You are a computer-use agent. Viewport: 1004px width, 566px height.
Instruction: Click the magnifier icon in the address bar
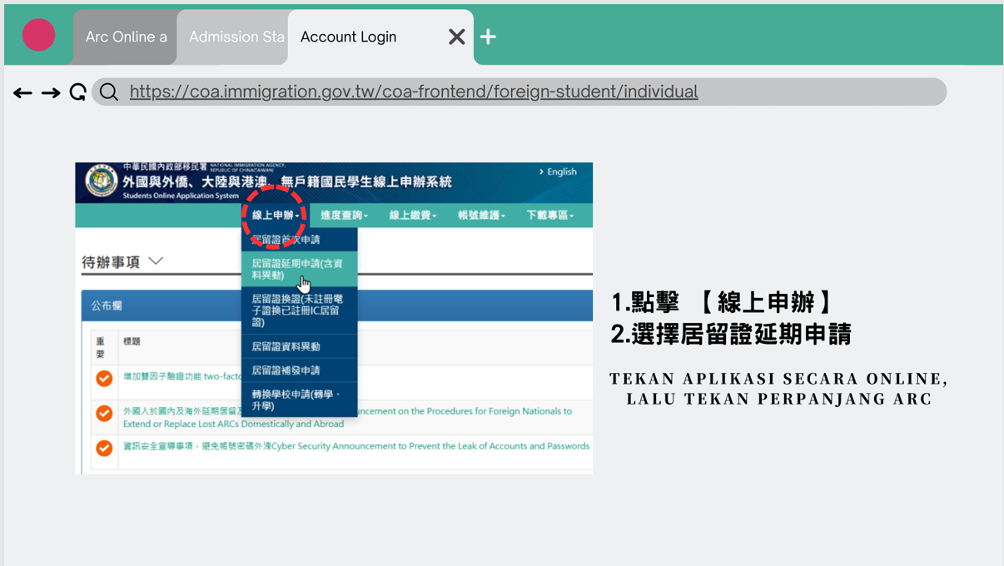tap(108, 92)
